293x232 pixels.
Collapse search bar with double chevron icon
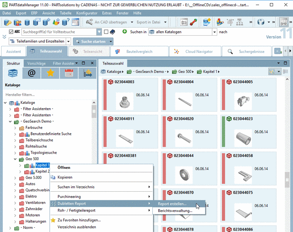coord(4,36)
